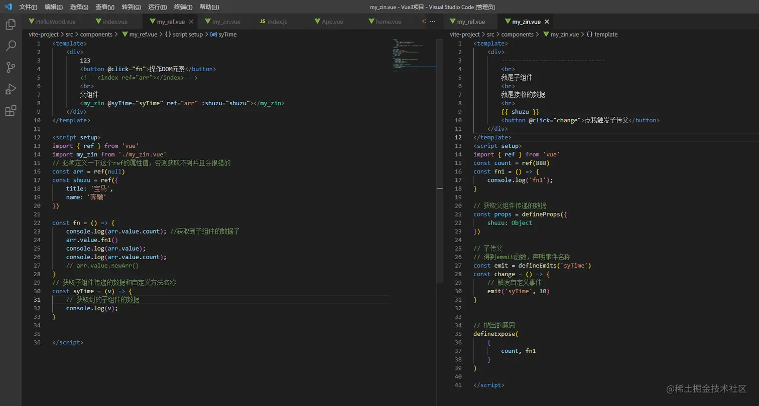Image resolution: width=759 pixels, height=406 pixels.
Task: Open the 查看(V) menu
Action: 105,7
